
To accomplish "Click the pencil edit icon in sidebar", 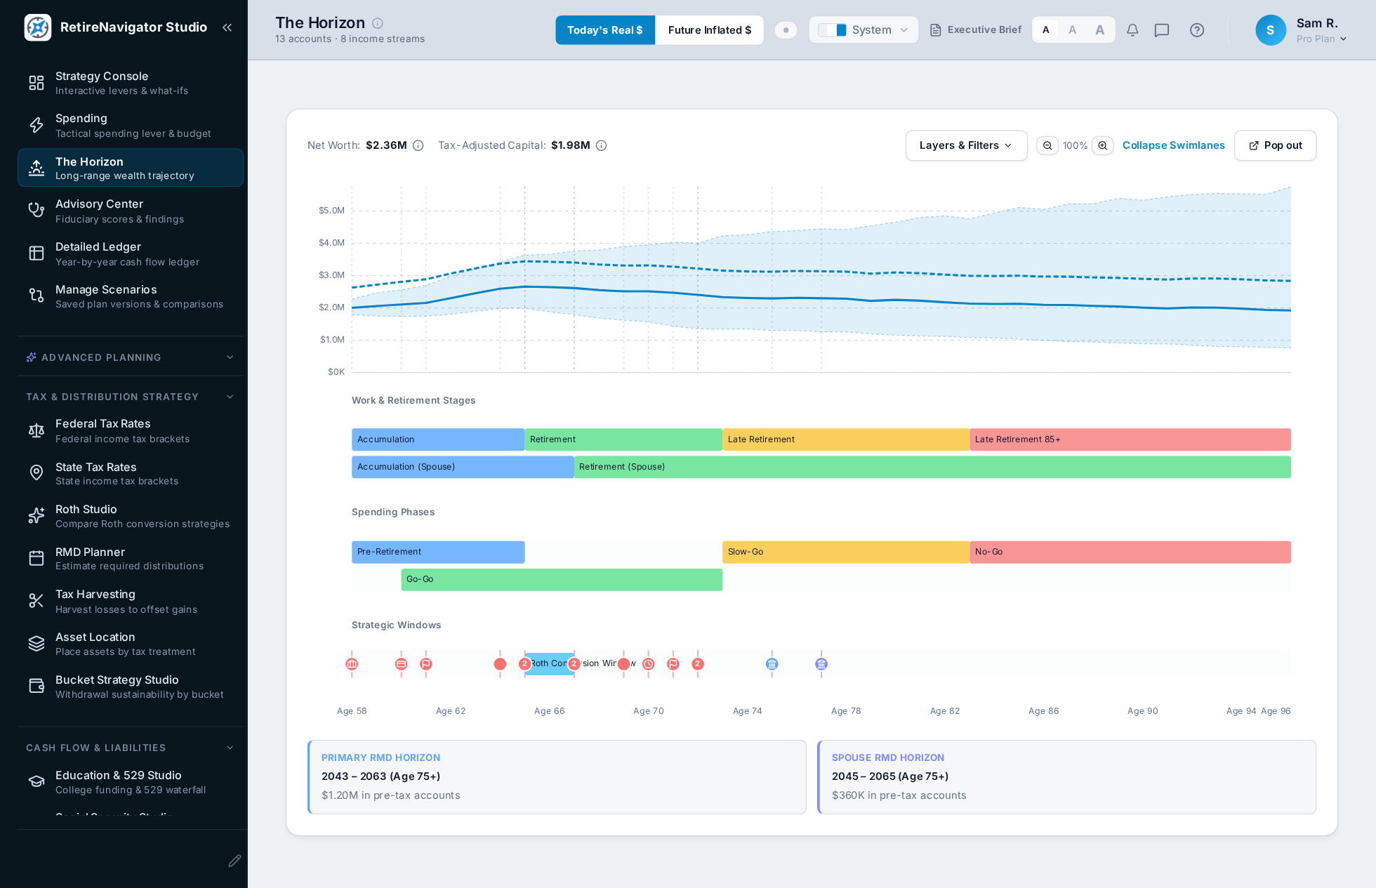I will coord(234,861).
